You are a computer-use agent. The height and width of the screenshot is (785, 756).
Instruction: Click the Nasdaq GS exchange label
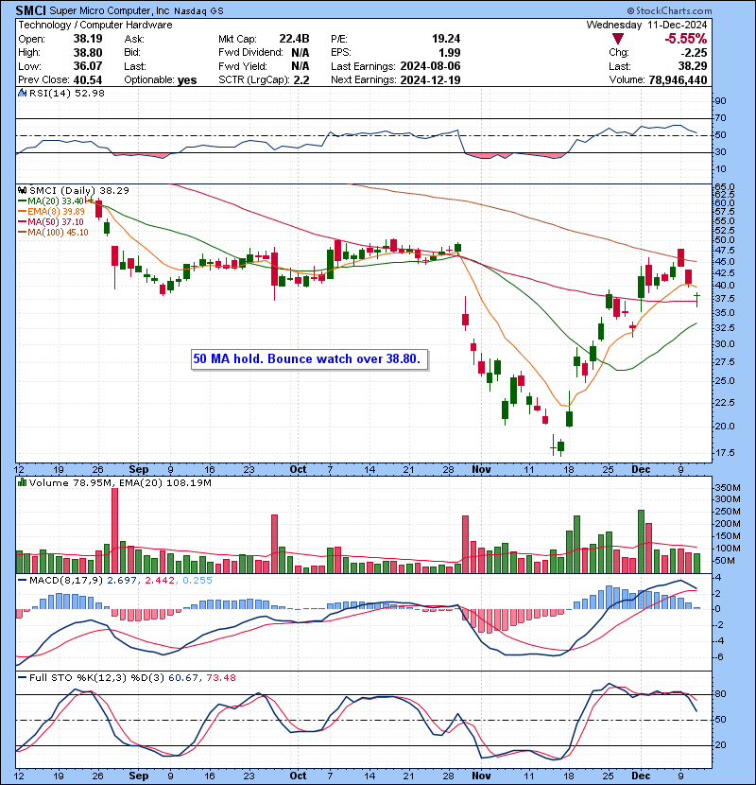point(198,11)
